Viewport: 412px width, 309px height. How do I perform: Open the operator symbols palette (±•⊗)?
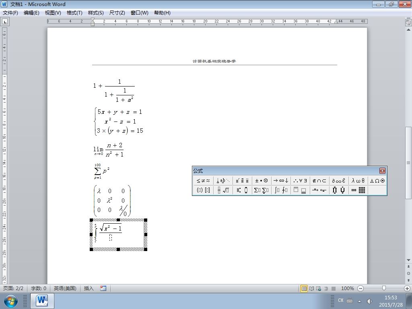(x=262, y=181)
